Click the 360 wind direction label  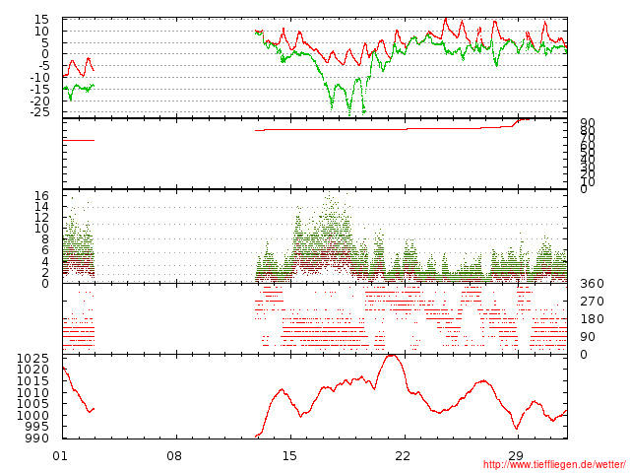tap(592, 284)
